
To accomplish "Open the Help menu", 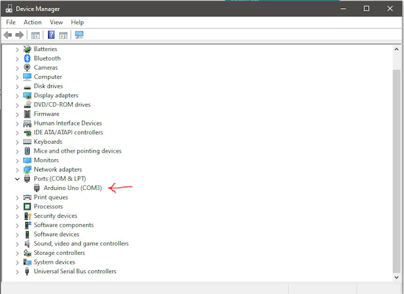I will (77, 23).
